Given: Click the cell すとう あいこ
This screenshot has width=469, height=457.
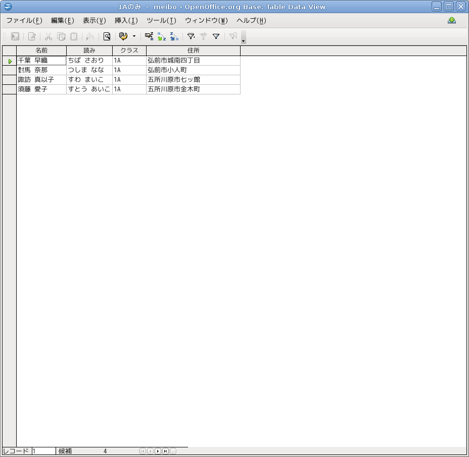Looking at the screenshot, I should [89, 89].
